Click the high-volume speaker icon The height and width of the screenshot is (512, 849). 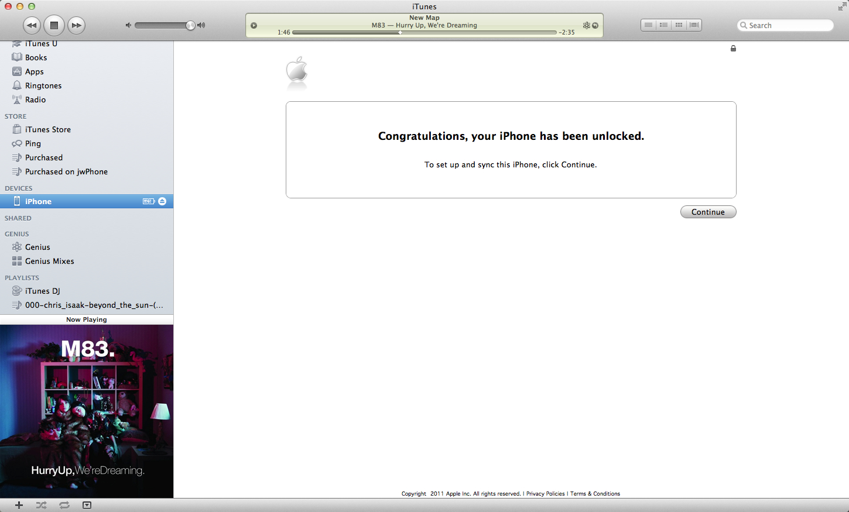coord(201,25)
